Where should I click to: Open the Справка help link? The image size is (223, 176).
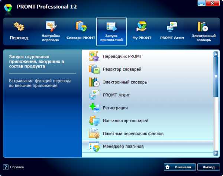click(x=17, y=167)
